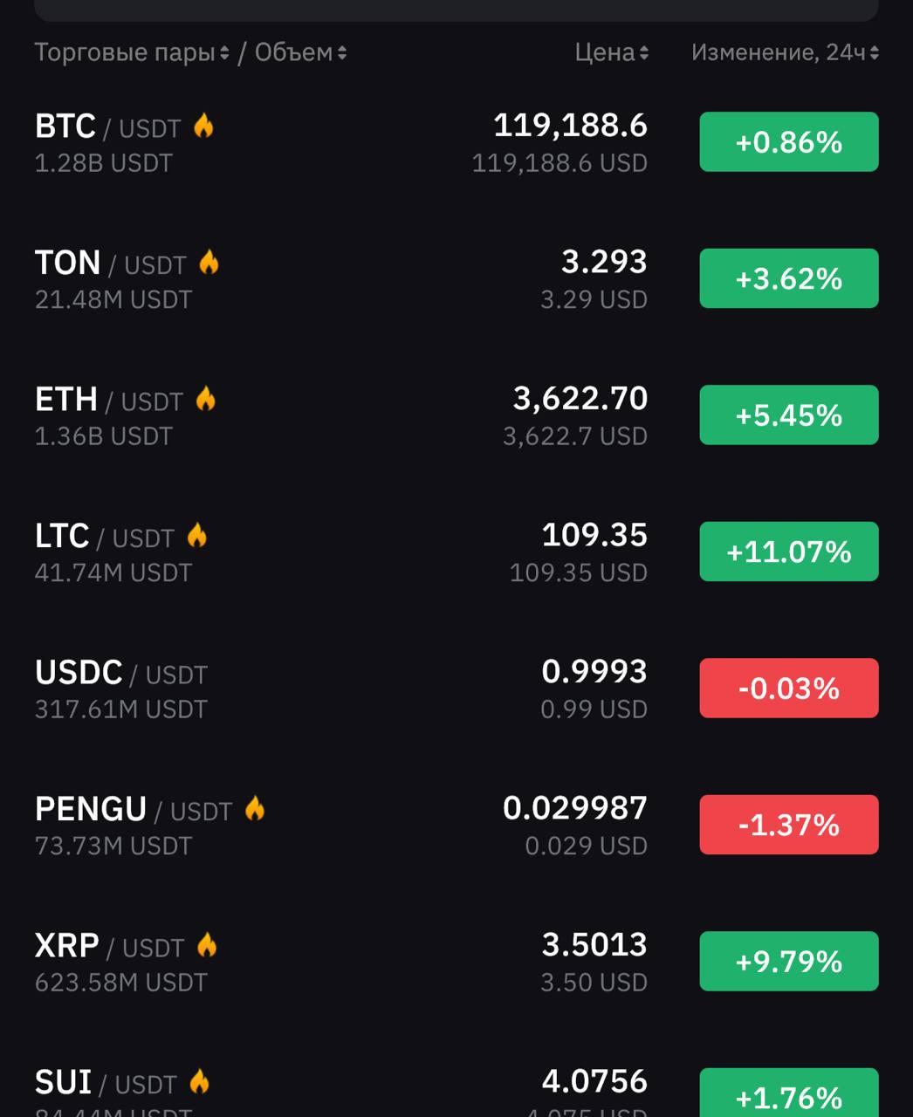Sort list by Цена price header
The height and width of the screenshot is (1117, 913).
(x=611, y=52)
